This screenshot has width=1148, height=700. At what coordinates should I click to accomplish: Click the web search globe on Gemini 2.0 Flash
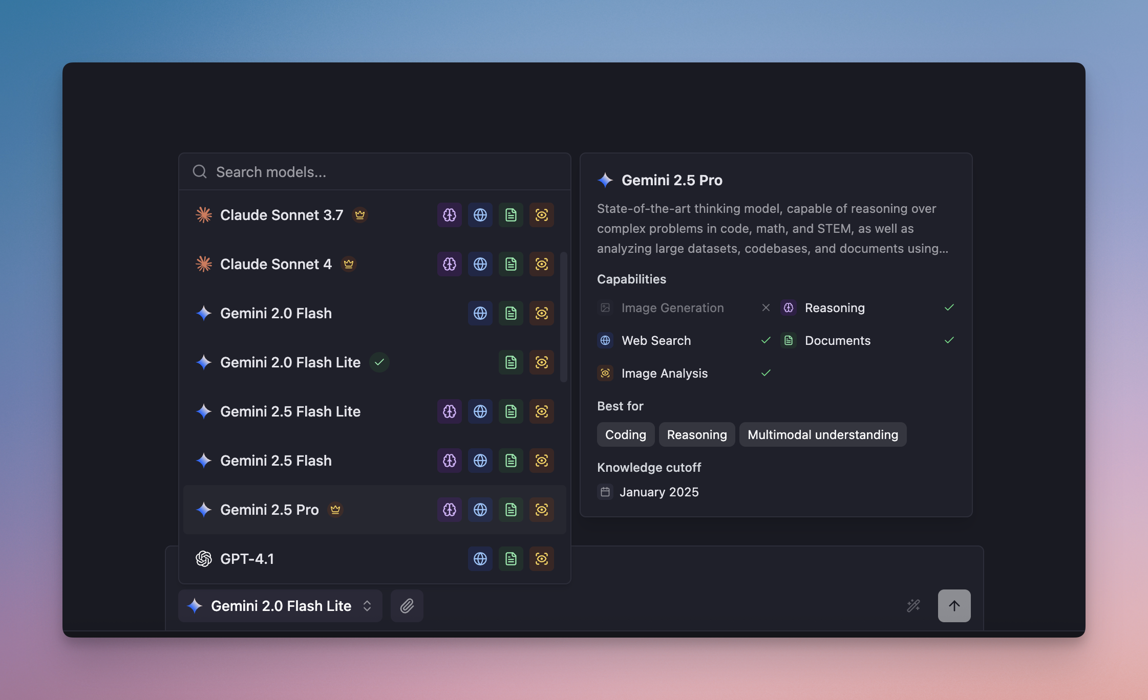click(480, 313)
